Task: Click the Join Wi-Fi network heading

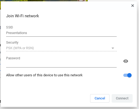Action: pos(23,16)
